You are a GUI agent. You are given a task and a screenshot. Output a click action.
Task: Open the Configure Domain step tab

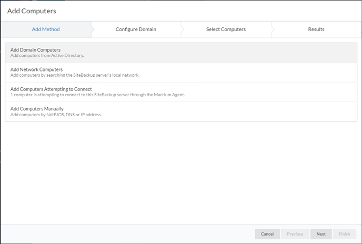click(x=136, y=29)
